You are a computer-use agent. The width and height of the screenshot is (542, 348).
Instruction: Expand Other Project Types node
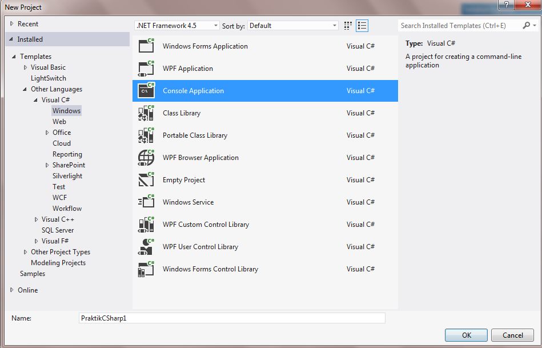(x=25, y=252)
